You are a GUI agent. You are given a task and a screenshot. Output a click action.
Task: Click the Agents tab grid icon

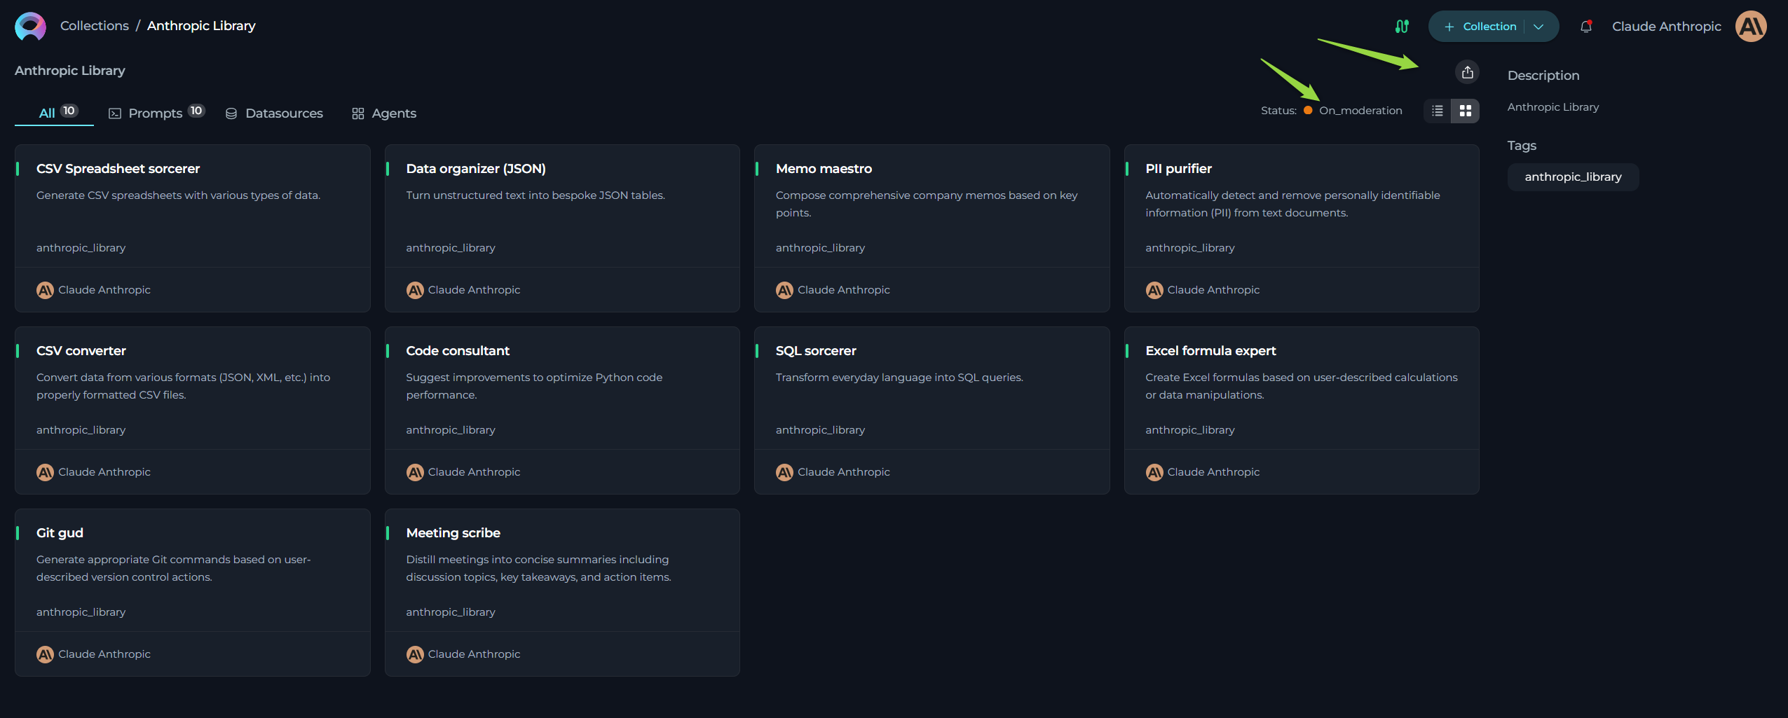tap(358, 113)
